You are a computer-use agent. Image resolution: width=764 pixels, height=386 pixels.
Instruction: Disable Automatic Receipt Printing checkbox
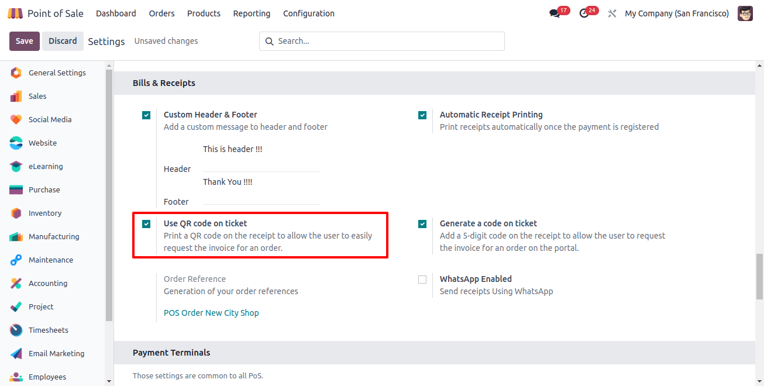(422, 115)
